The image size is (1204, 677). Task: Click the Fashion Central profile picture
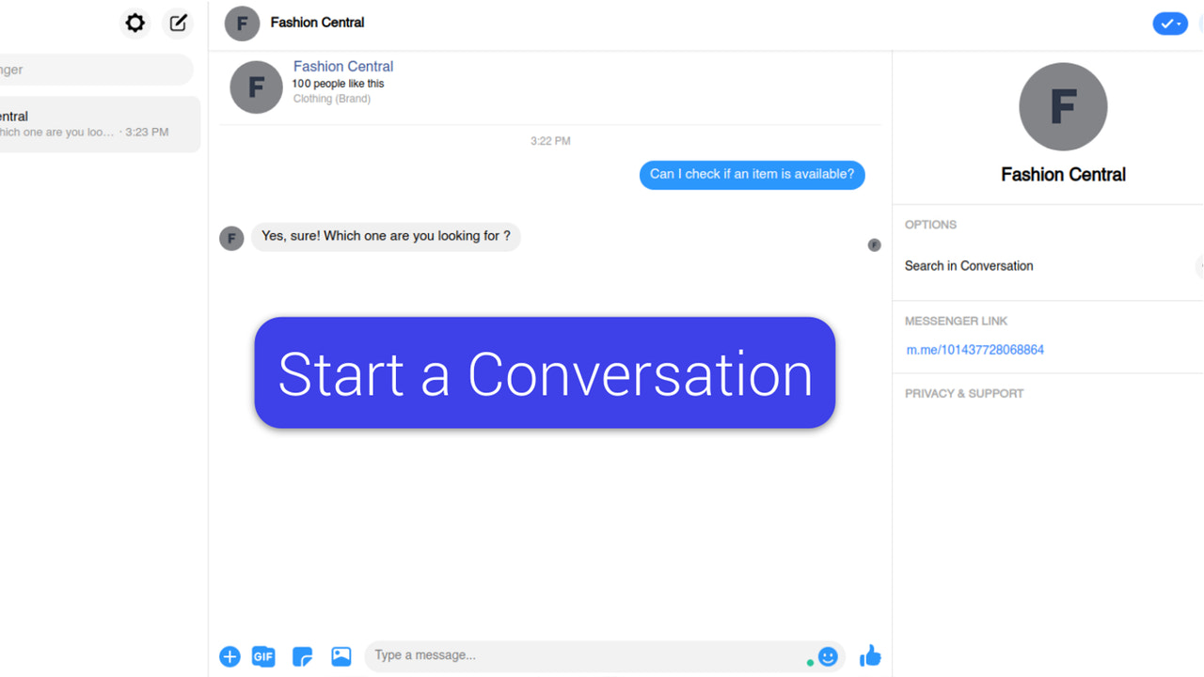click(x=1063, y=106)
